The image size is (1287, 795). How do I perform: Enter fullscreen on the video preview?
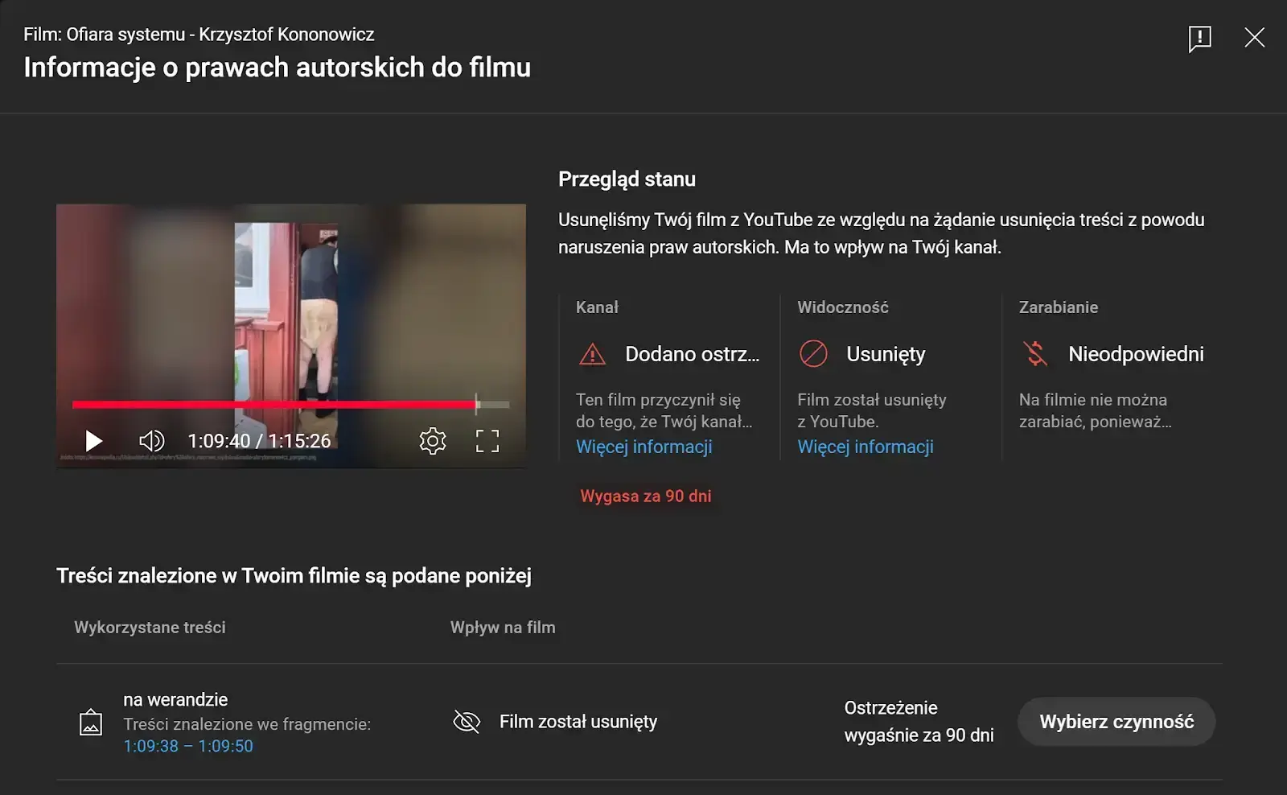pyautogui.click(x=485, y=440)
